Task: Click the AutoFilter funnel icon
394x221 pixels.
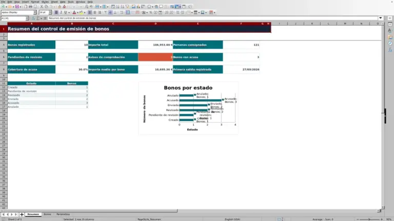Action: 127,7
